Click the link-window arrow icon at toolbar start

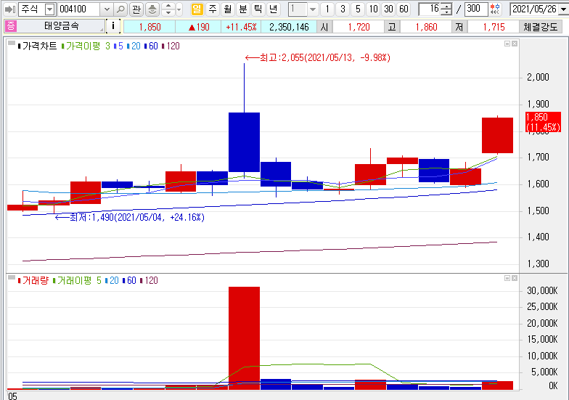tap(10, 9)
